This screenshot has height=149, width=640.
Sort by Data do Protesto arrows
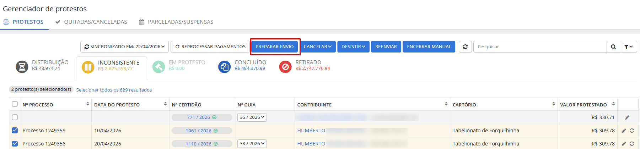coord(165,104)
